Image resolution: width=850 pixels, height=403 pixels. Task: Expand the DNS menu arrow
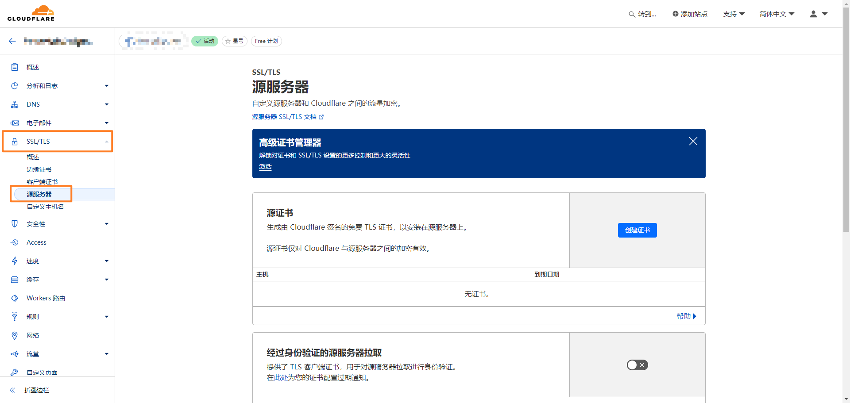pyautogui.click(x=107, y=104)
